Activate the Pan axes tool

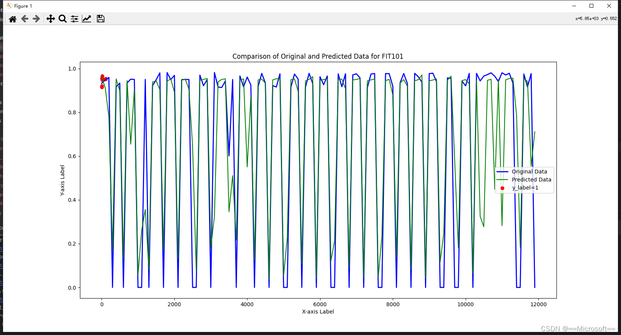[50, 19]
